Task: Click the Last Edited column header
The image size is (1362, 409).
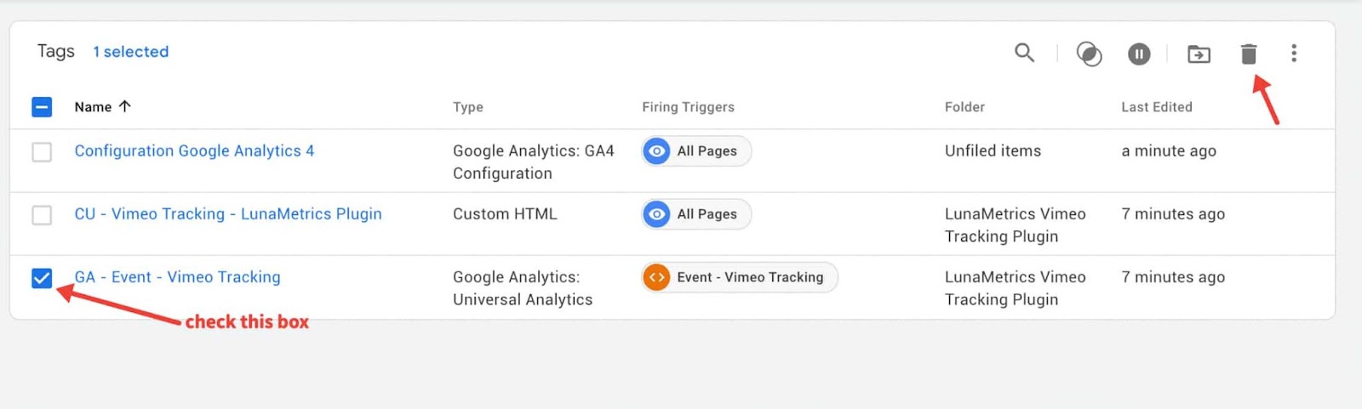Action: (1157, 107)
